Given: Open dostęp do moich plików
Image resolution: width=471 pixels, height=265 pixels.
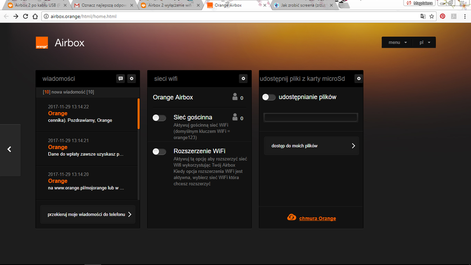Looking at the screenshot, I should pyautogui.click(x=311, y=146).
